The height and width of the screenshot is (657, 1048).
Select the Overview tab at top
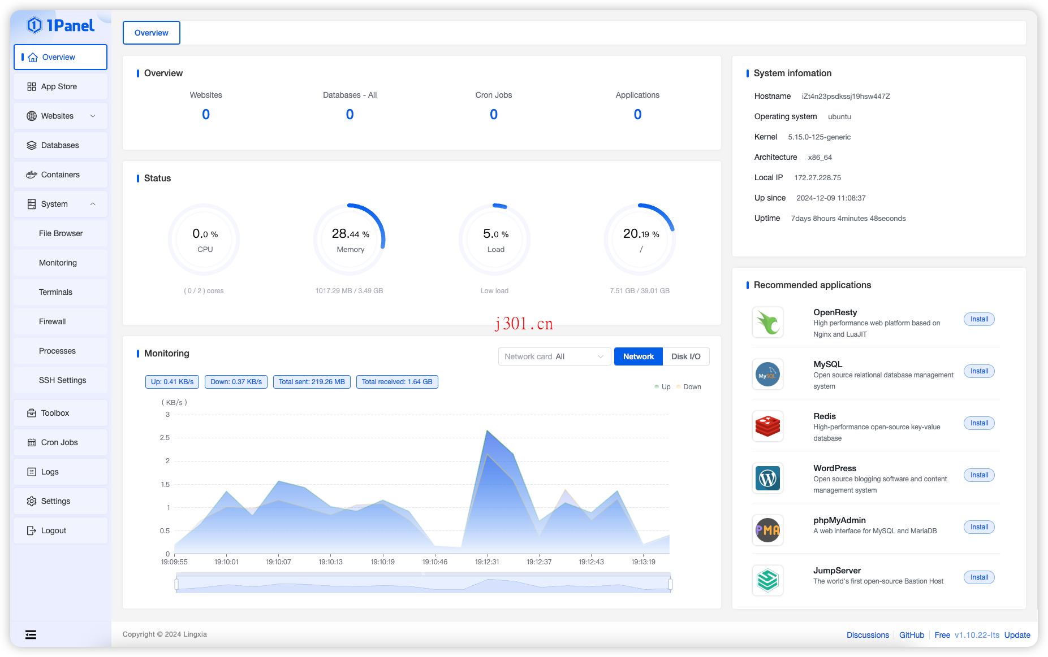[151, 33]
